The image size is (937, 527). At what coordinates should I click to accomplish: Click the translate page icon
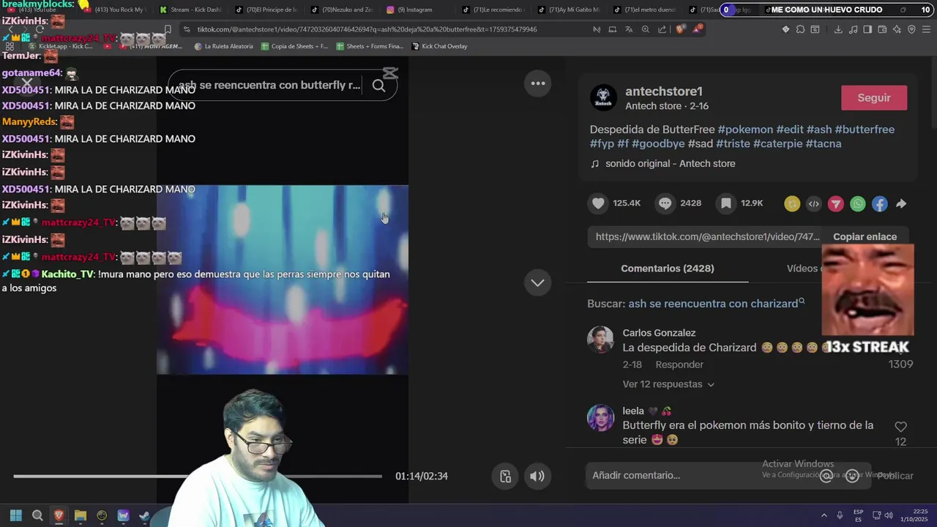[x=629, y=29]
